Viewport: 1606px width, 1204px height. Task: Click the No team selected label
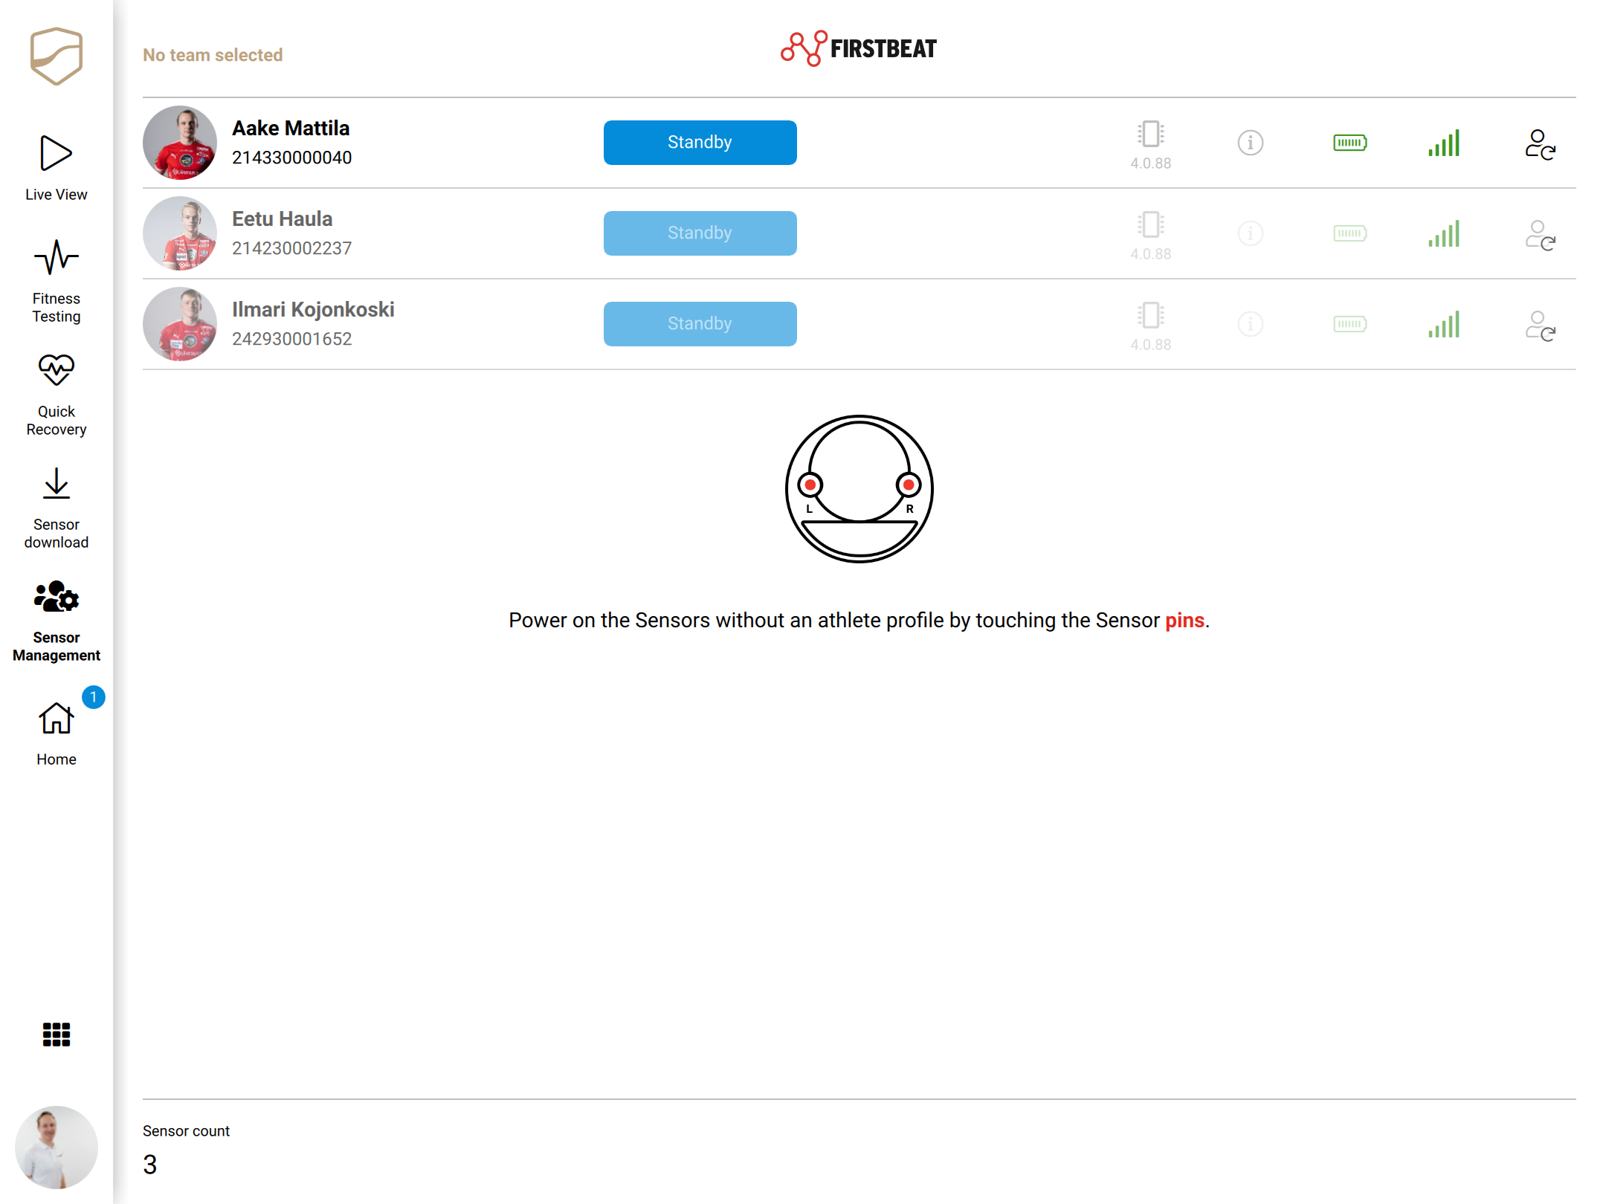click(213, 55)
